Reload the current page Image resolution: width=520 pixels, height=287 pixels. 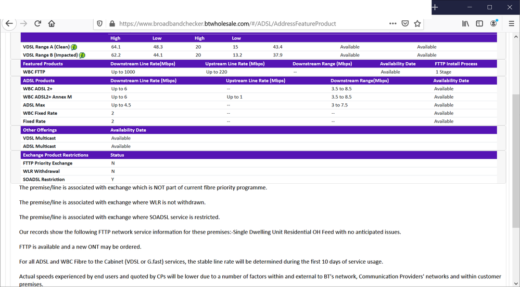coord(37,24)
